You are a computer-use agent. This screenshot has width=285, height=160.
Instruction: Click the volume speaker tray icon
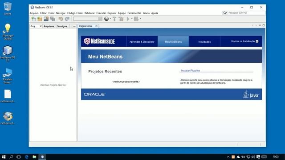point(253,157)
